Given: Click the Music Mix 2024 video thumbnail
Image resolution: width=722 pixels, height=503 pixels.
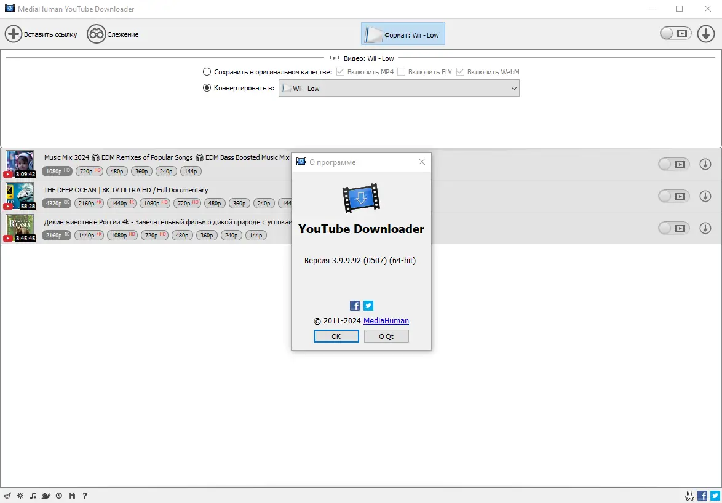Looking at the screenshot, I should [19, 164].
